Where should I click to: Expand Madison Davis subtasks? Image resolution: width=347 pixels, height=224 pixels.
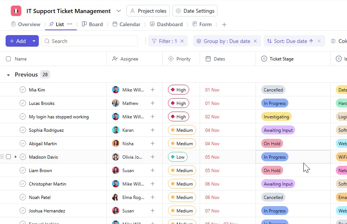tap(16, 157)
